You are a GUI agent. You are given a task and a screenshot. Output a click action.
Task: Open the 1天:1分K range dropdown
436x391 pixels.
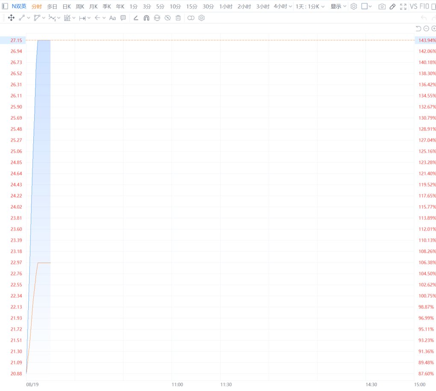(310, 6)
